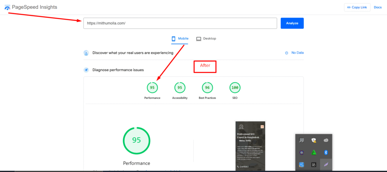Select the Mobile tab
Viewport: 387px width, 172px height.
tap(180, 39)
